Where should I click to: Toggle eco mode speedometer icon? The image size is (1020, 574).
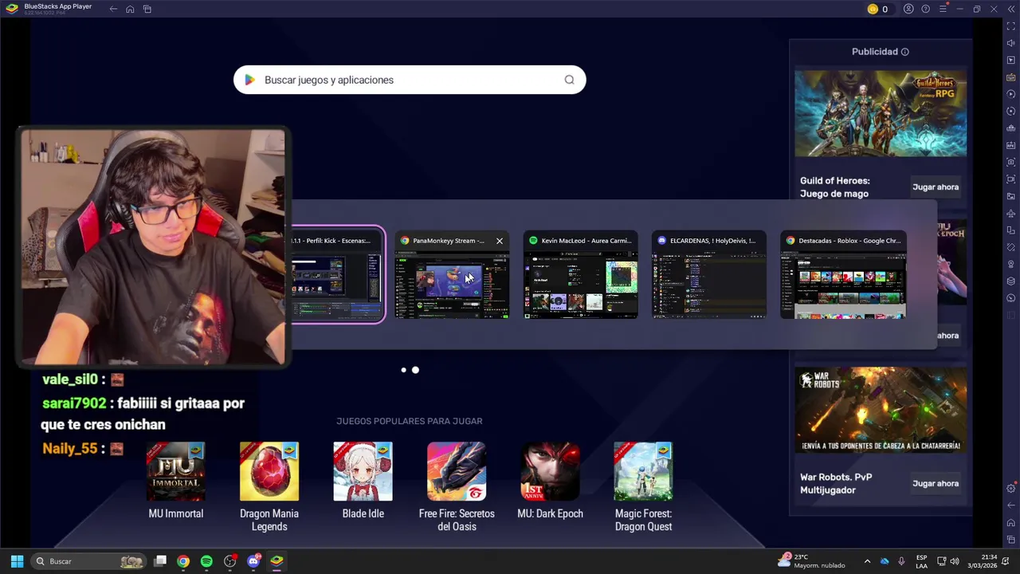click(x=1011, y=297)
